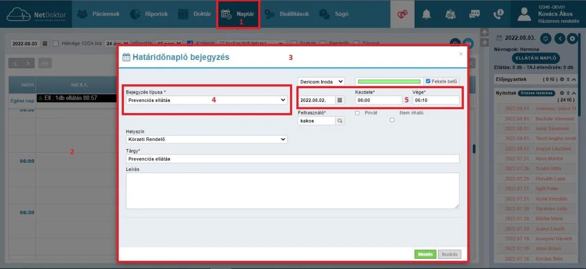Open the Dericom Iroda dropdown
The width and height of the screenshot is (586, 269).
click(x=321, y=81)
